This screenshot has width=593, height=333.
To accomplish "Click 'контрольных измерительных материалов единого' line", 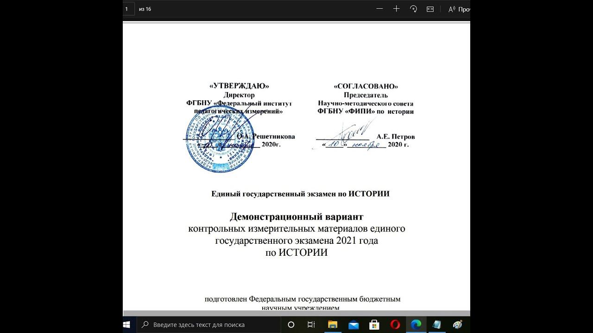I will [297, 229].
